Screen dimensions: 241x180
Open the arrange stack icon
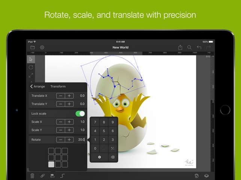click(52, 176)
